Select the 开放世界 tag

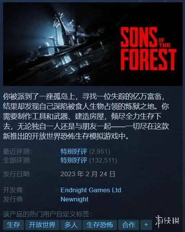(x=42, y=225)
